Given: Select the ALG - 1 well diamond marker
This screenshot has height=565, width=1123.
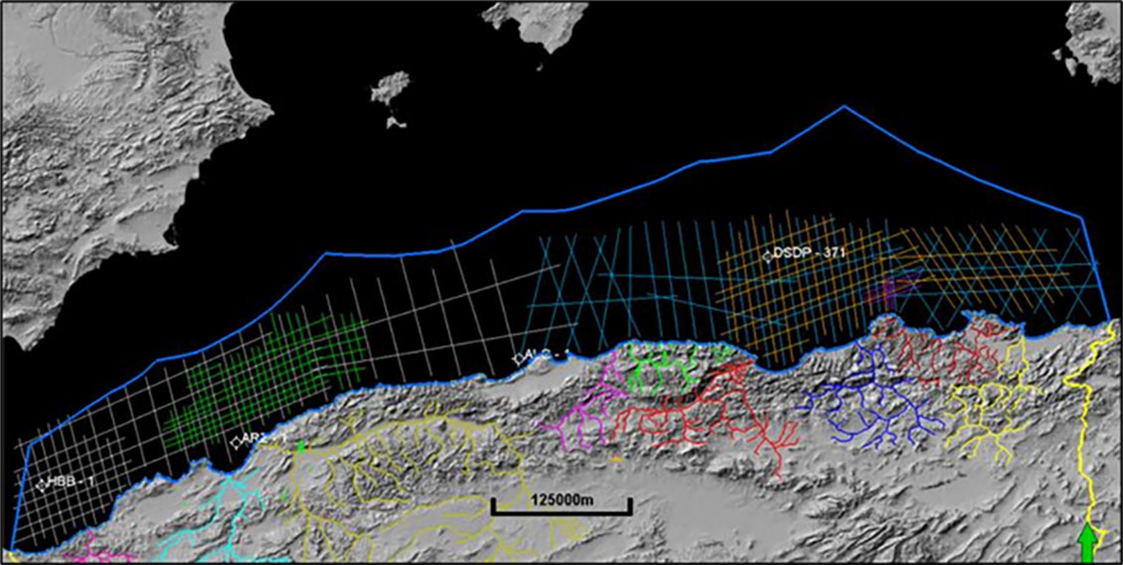Looking at the screenshot, I should click(518, 358).
